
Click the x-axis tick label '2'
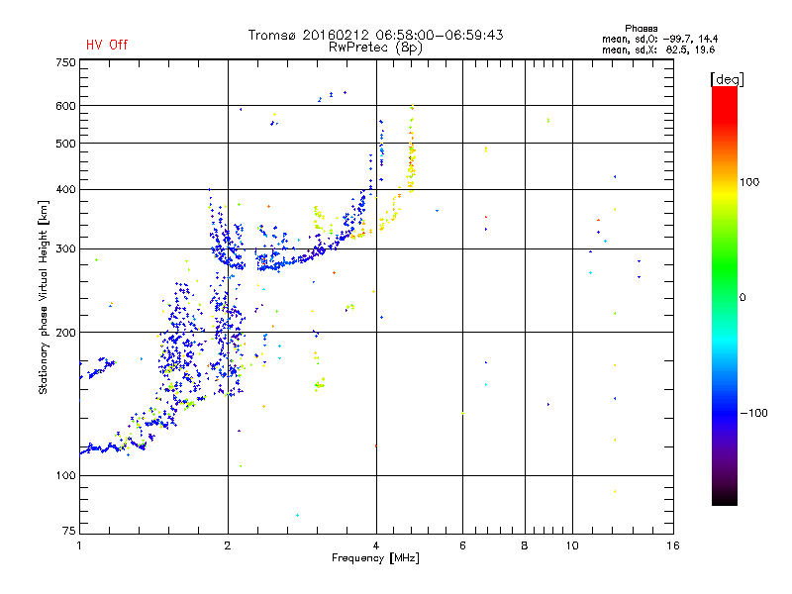coord(228,545)
